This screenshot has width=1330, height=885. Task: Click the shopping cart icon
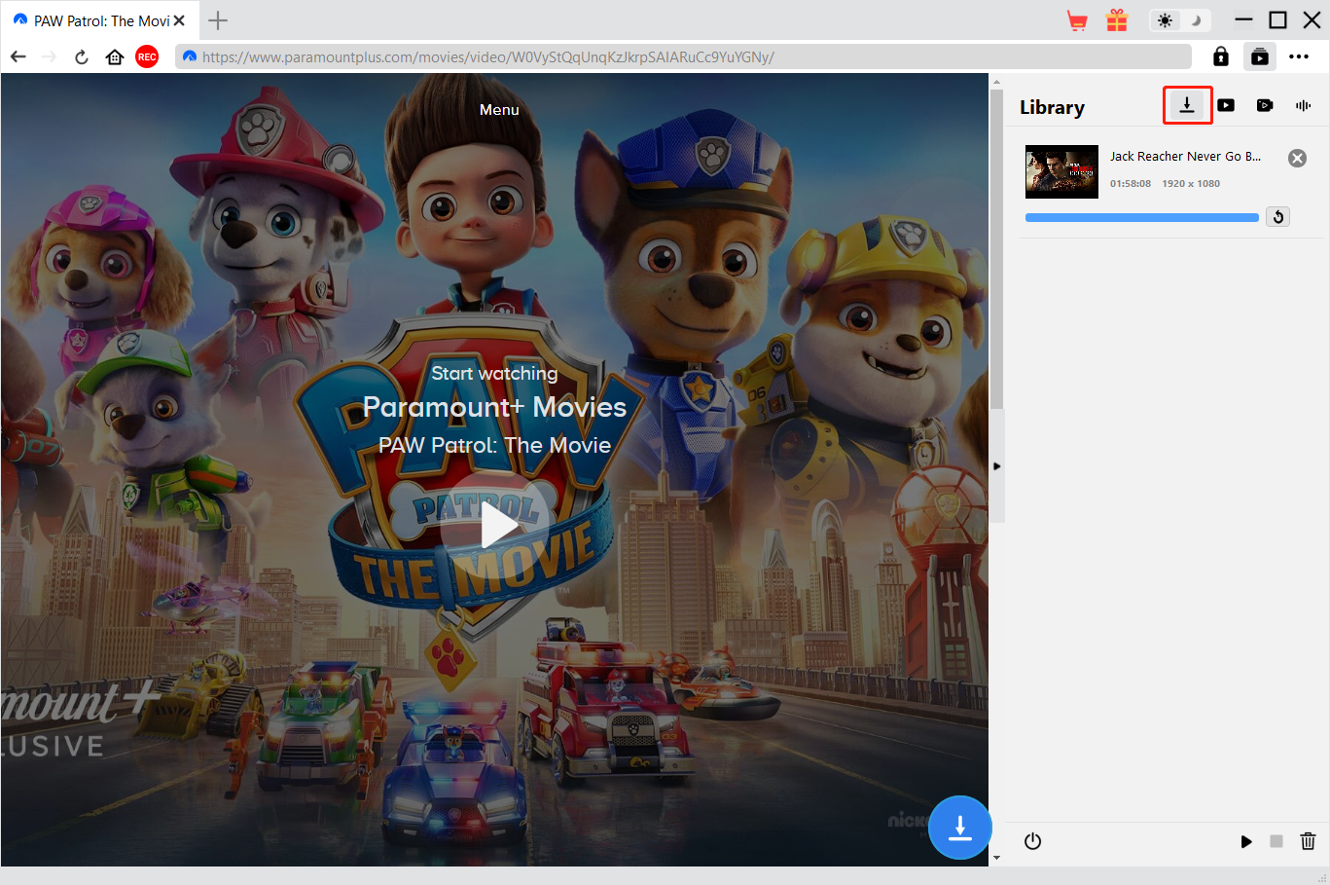point(1077,20)
